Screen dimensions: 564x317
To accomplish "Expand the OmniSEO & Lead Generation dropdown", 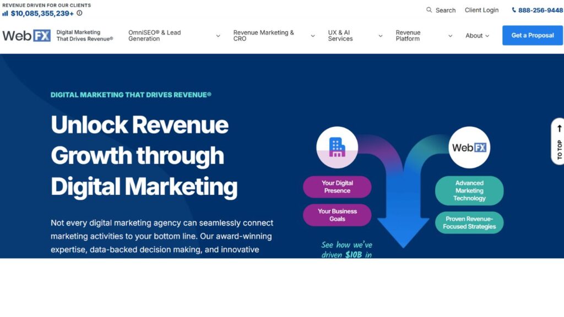I will click(x=217, y=35).
